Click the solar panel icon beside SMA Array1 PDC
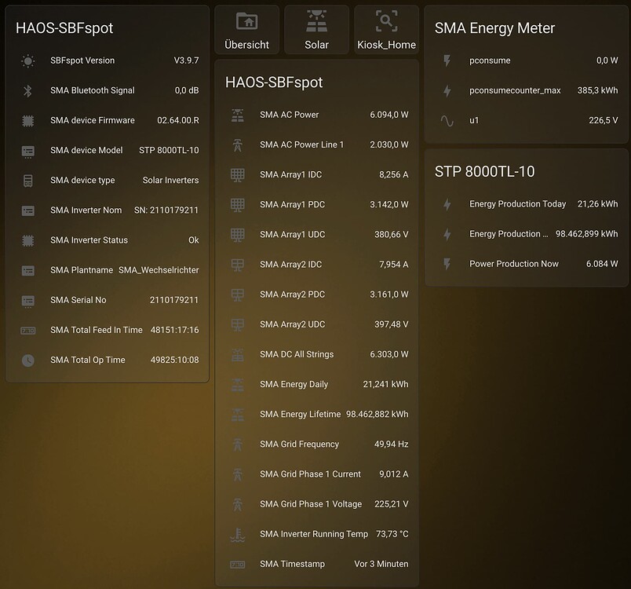 (x=237, y=205)
